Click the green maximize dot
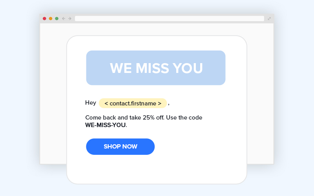The image size is (314, 196). click(57, 18)
